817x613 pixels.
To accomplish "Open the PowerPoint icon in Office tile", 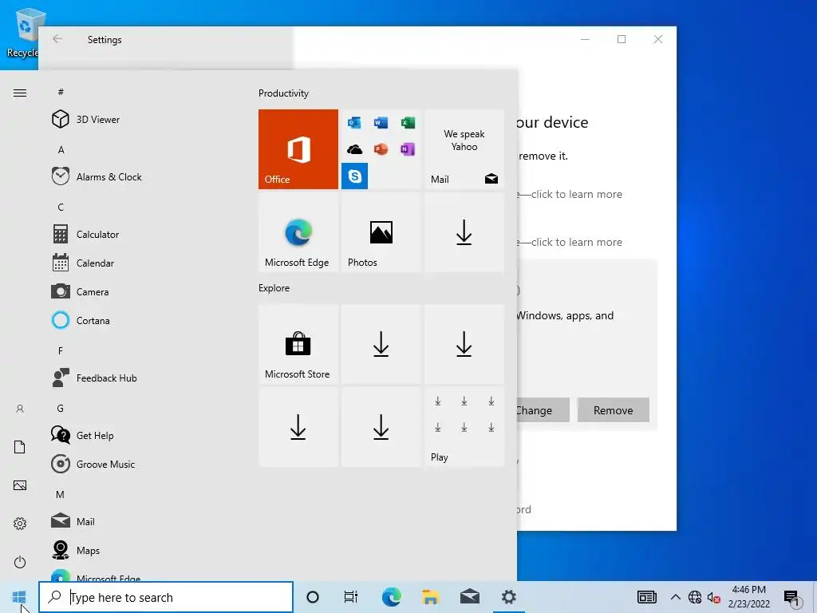I will tap(381, 149).
